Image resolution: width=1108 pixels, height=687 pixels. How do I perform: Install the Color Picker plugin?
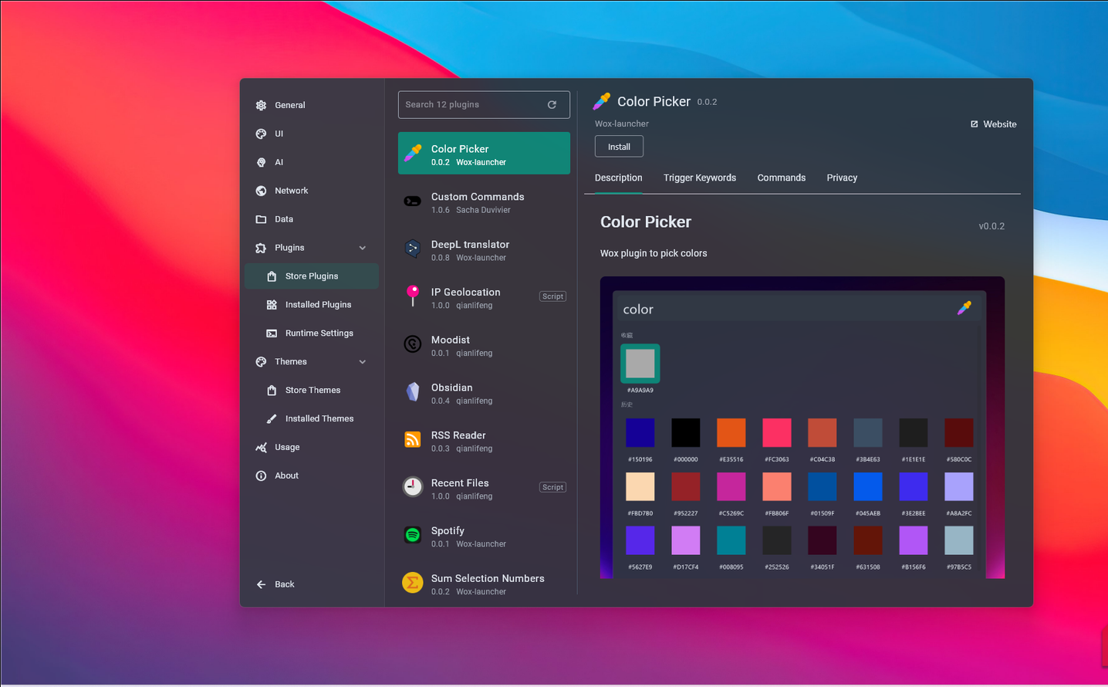coord(619,146)
